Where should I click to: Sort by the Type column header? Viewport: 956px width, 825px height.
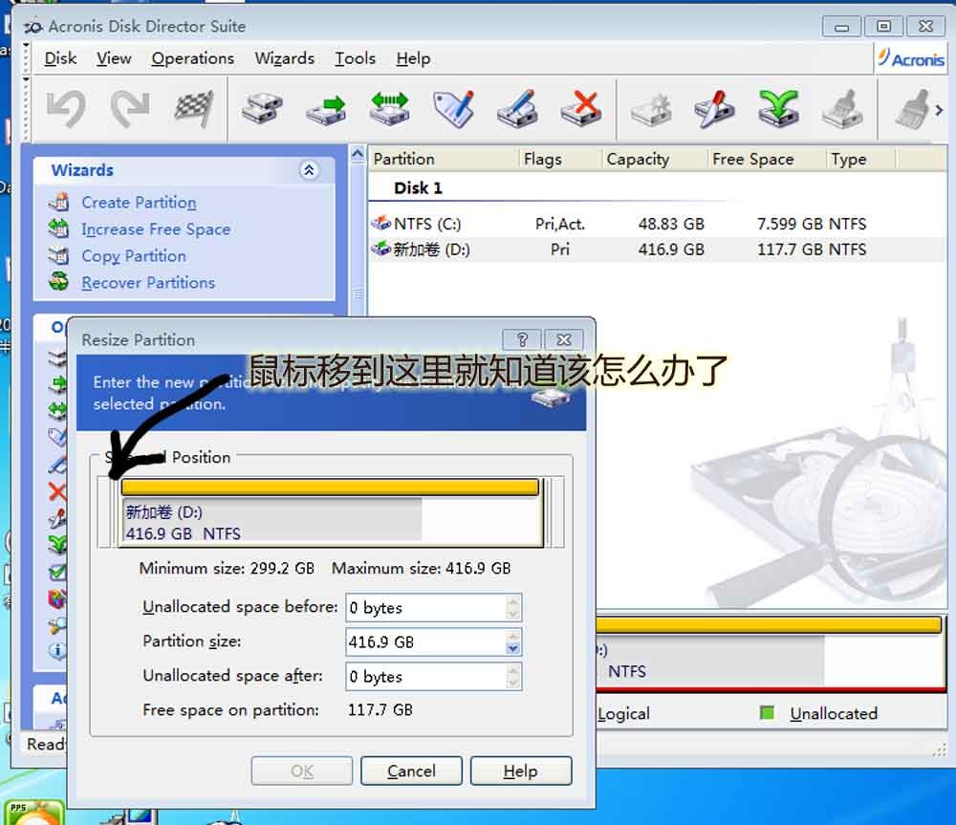[x=861, y=159]
